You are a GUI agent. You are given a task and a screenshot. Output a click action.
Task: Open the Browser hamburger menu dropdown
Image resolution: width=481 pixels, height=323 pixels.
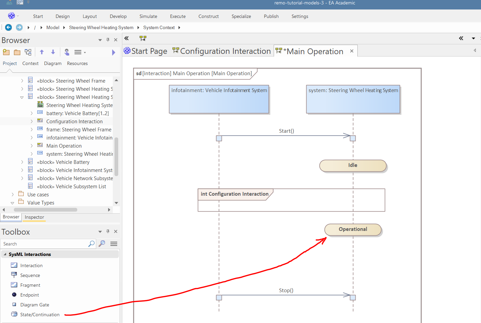point(80,52)
